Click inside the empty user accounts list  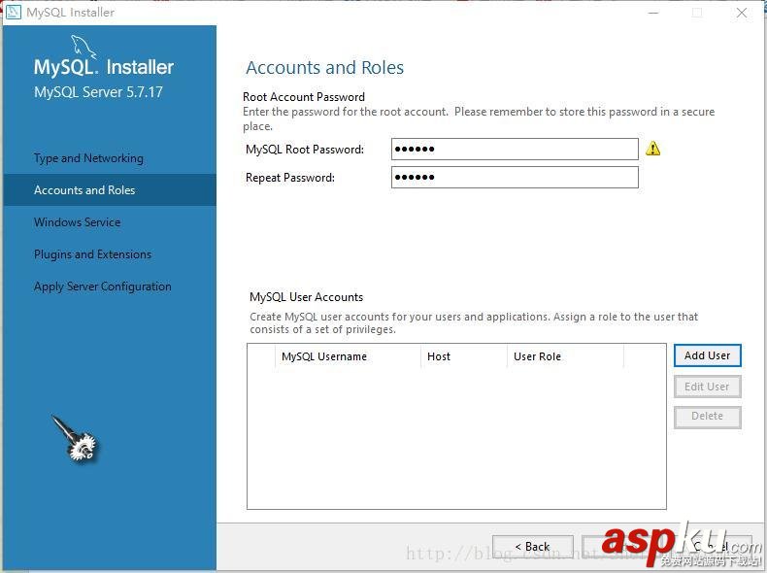pos(456,438)
